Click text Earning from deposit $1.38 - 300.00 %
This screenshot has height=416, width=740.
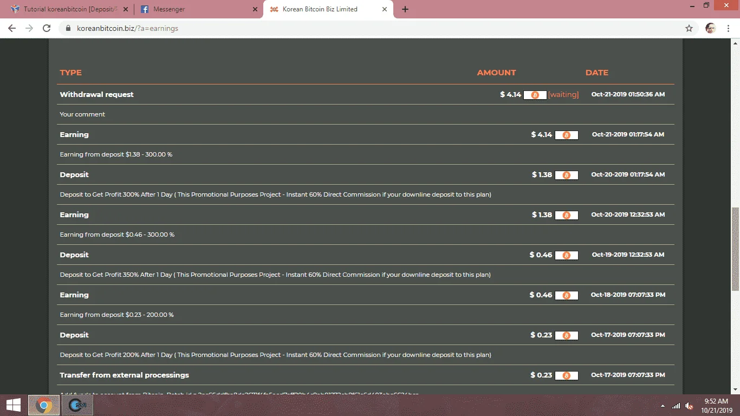coord(116,154)
